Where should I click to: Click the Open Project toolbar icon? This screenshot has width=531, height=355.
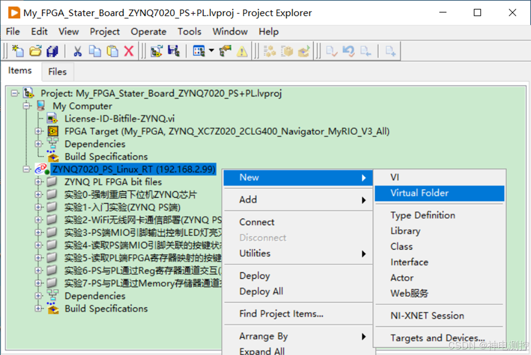35,51
